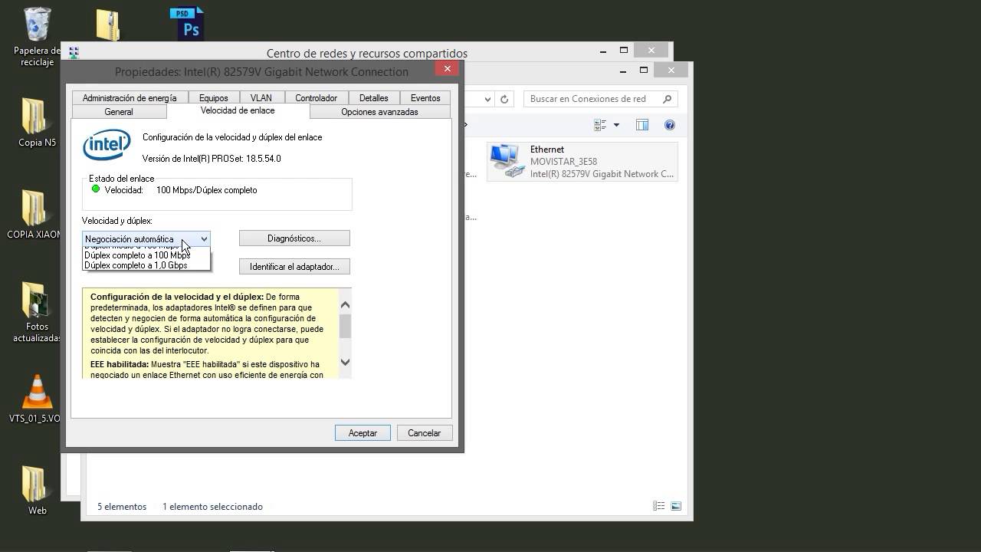Switch to the Administración de energía tab
This screenshot has height=552, width=981.
point(130,98)
